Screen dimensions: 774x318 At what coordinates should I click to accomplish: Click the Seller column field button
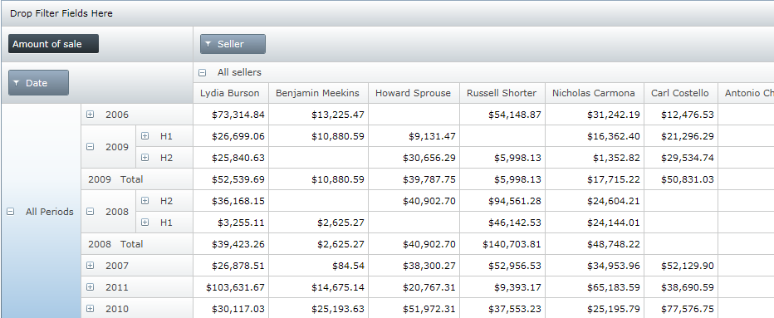click(x=233, y=44)
